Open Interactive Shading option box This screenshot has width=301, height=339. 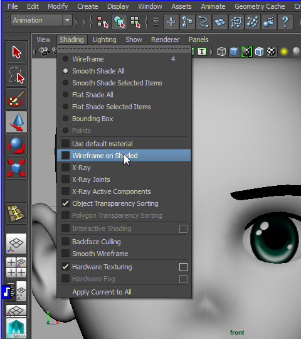tap(183, 229)
